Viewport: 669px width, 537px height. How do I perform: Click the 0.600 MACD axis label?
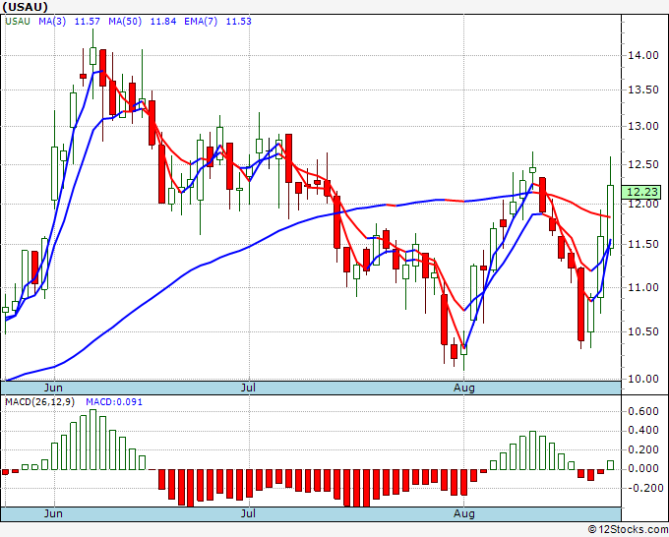[x=643, y=411]
